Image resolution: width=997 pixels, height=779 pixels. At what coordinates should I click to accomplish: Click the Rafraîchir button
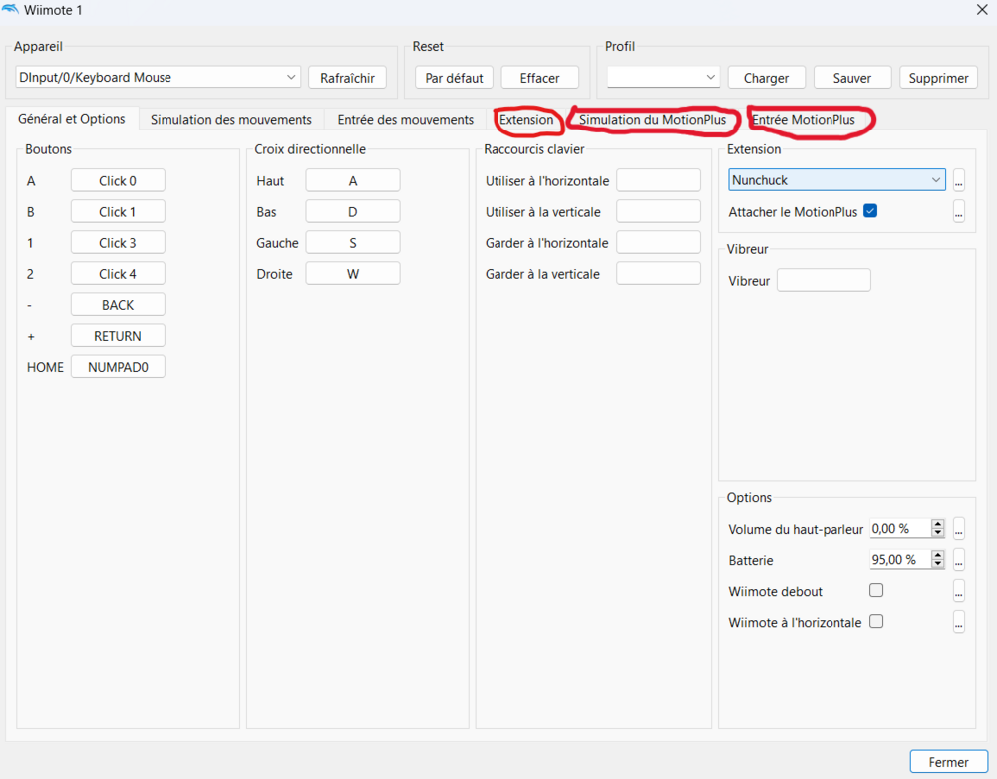point(347,77)
